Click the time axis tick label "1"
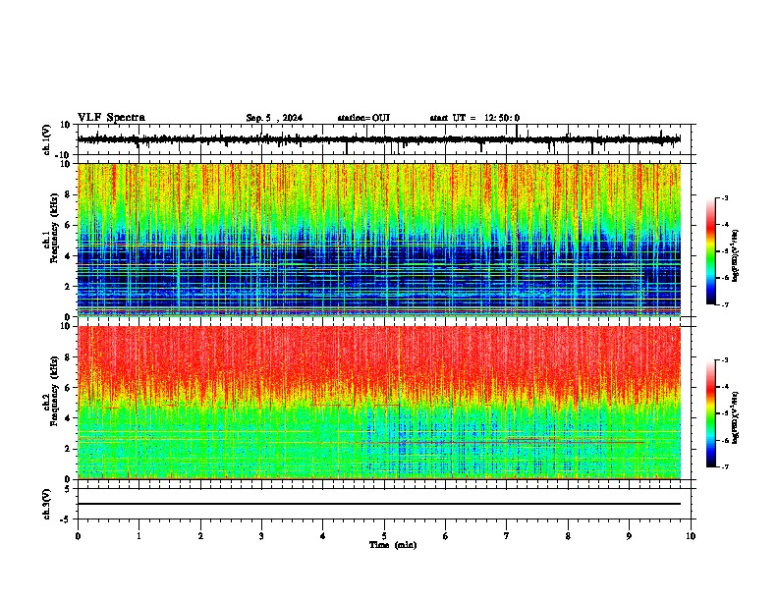 click(139, 536)
